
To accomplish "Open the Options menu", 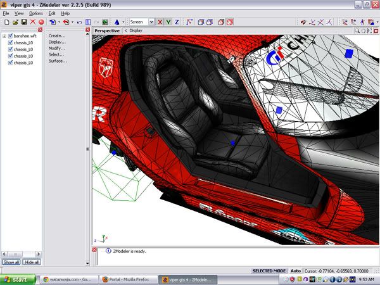I will (x=35, y=13).
